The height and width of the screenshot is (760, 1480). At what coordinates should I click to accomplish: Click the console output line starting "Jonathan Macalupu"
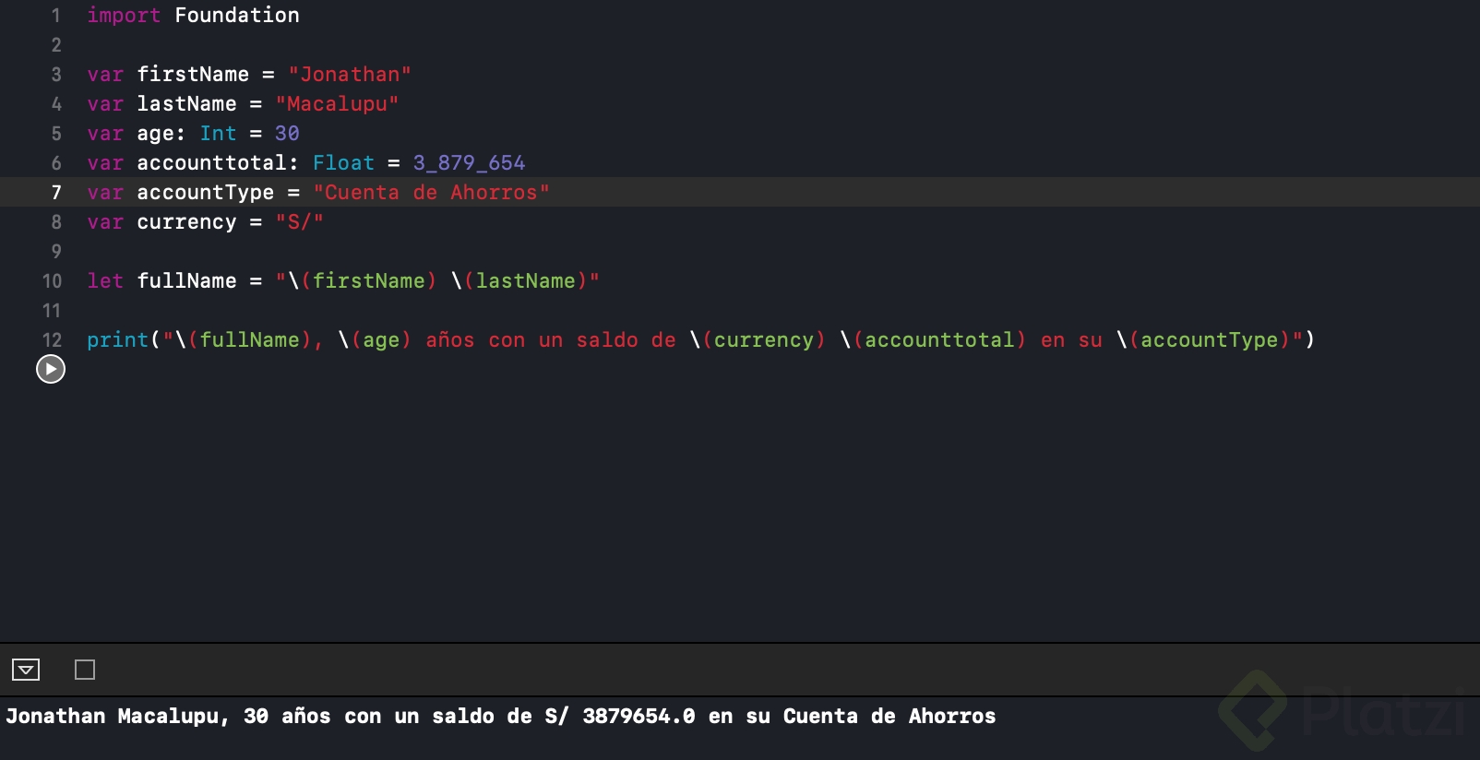click(501, 716)
